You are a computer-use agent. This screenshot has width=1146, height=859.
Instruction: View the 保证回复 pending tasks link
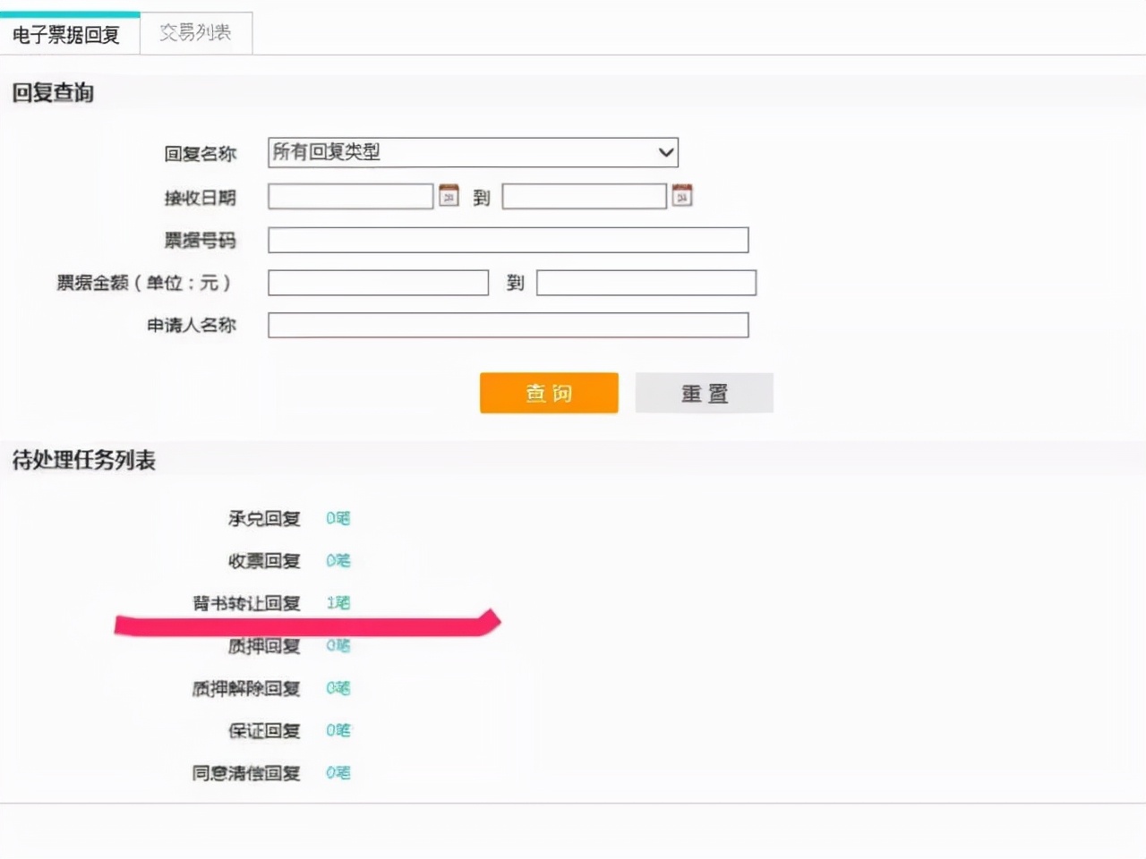pos(338,730)
